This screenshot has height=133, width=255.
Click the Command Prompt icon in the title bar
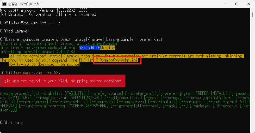(4, 4)
